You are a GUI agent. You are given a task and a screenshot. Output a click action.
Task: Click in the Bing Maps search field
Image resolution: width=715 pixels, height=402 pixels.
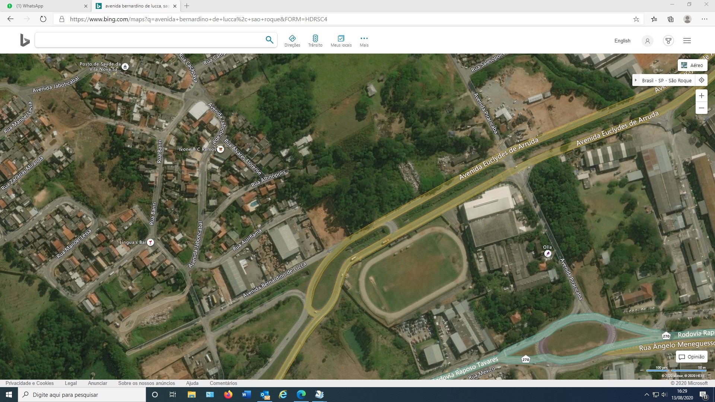pos(149,40)
